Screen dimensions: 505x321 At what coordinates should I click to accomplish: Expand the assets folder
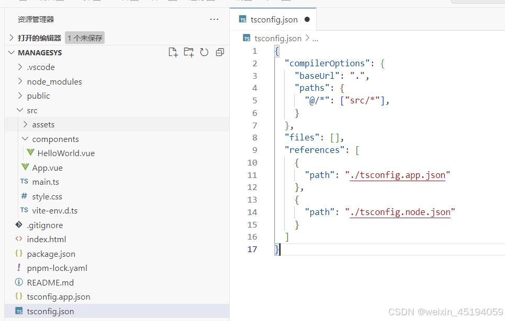pyautogui.click(x=26, y=124)
